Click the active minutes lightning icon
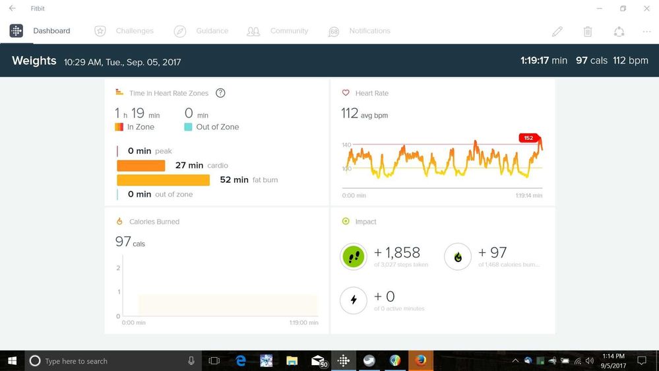The height and width of the screenshot is (371, 659). [354, 300]
